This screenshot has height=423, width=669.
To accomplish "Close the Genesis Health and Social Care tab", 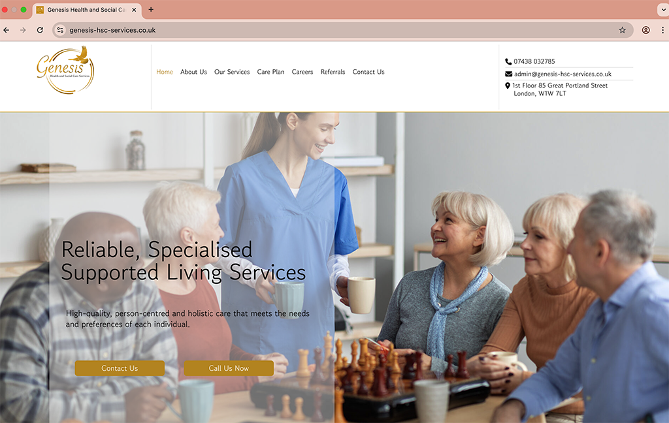I will pos(134,10).
